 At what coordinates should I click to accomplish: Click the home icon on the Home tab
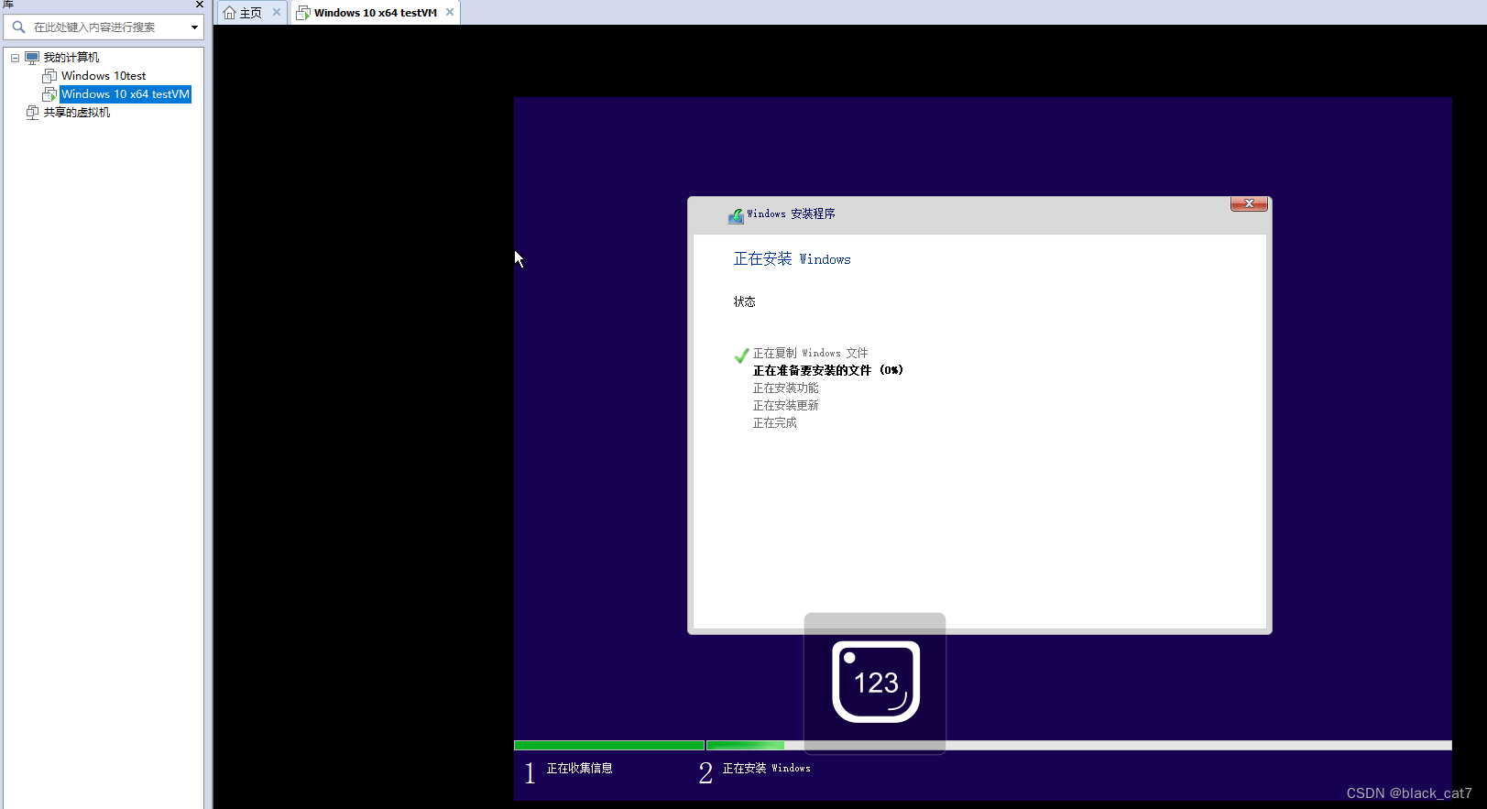(x=229, y=13)
